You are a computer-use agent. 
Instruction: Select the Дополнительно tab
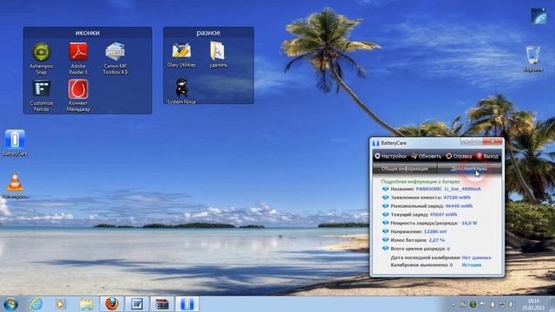[469, 169]
